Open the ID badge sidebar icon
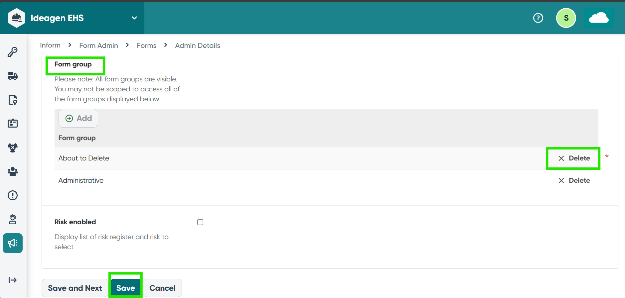This screenshot has width=625, height=298. (x=13, y=123)
